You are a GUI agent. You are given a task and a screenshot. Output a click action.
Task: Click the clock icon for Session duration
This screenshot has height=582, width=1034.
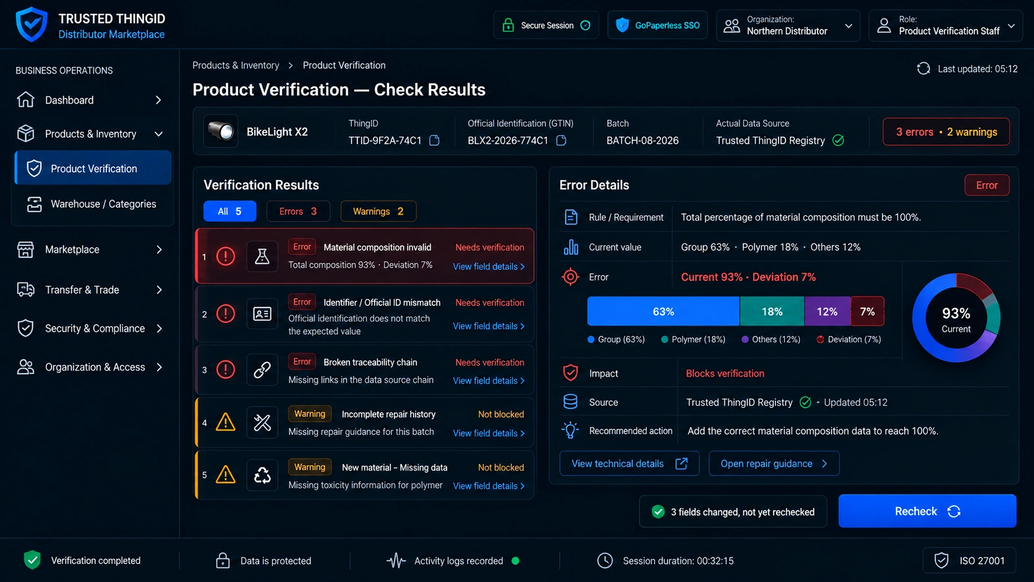coord(605,561)
